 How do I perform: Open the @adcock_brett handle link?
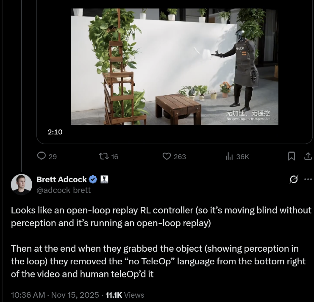64,190
